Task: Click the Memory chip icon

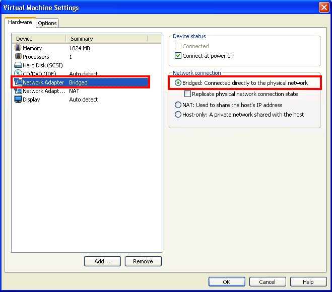Action: [x=18, y=48]
